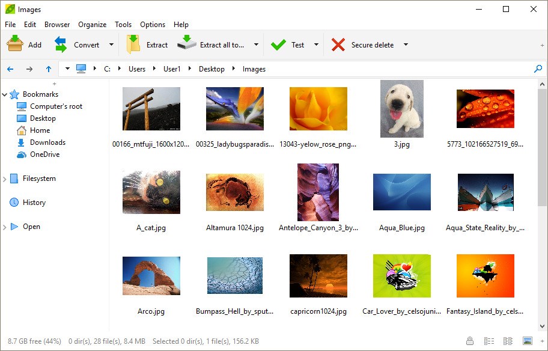Click Users in the breadcrumb path

coord(137,69)
